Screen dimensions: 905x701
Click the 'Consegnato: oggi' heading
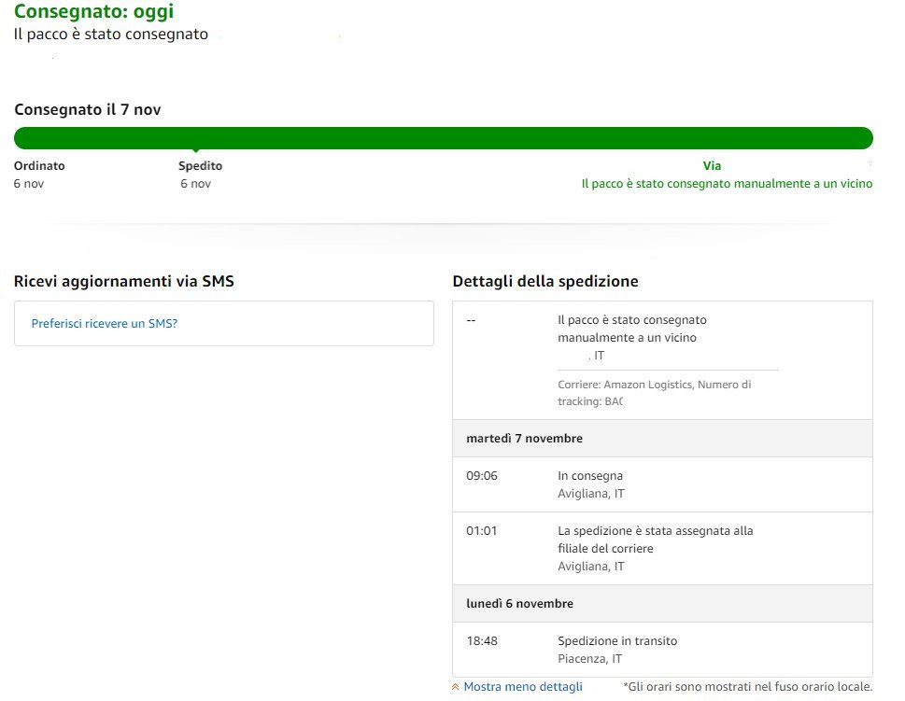click(x=93, y=12)
